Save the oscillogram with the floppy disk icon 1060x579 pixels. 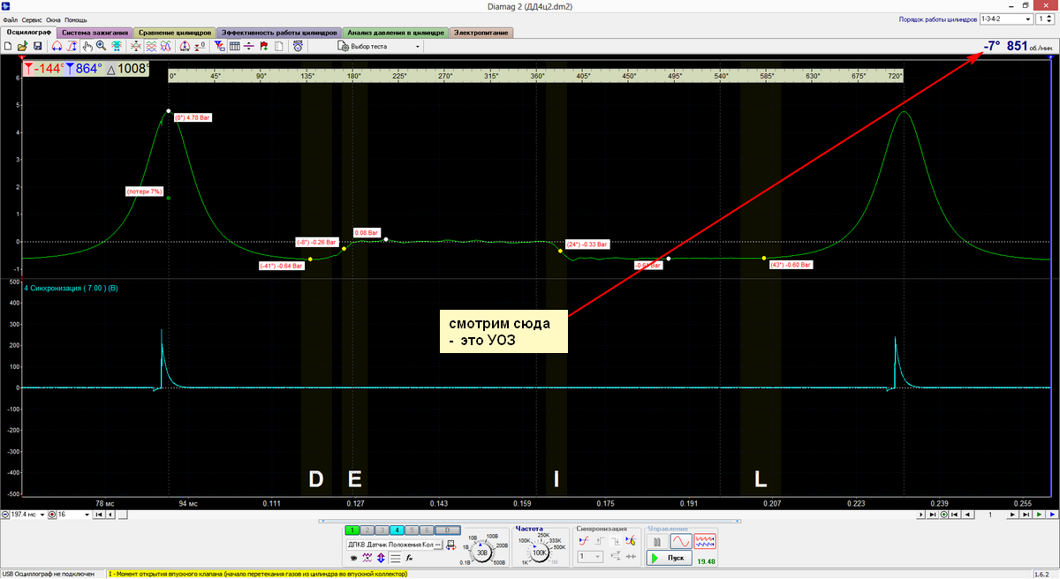pyautogui.click(x=37, y=46)
